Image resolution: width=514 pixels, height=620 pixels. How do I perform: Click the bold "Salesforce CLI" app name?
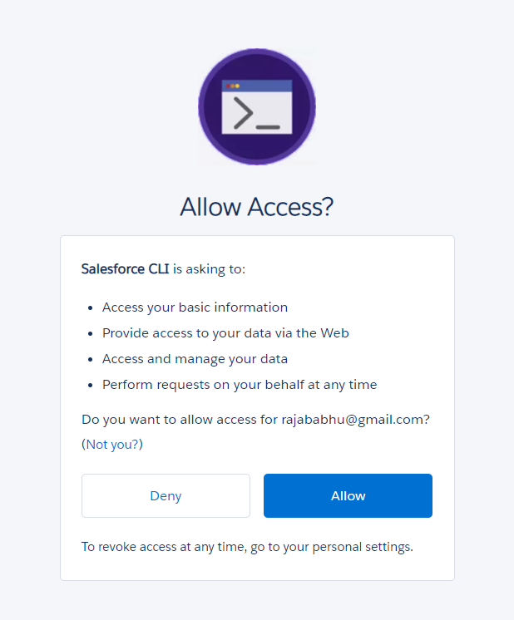click(125, 269)
